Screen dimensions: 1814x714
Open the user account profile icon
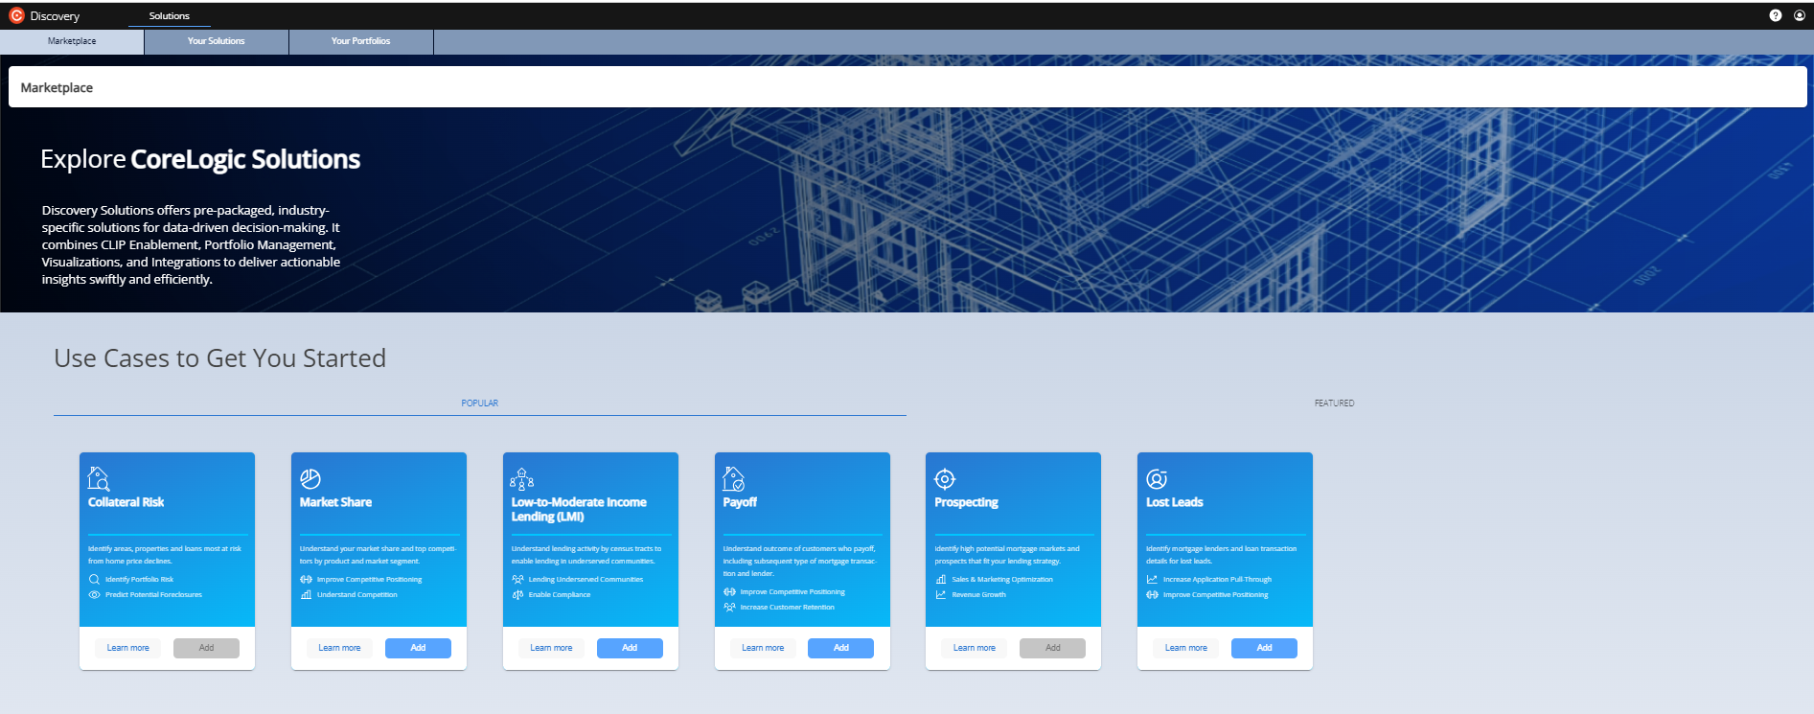point(1799,15)
